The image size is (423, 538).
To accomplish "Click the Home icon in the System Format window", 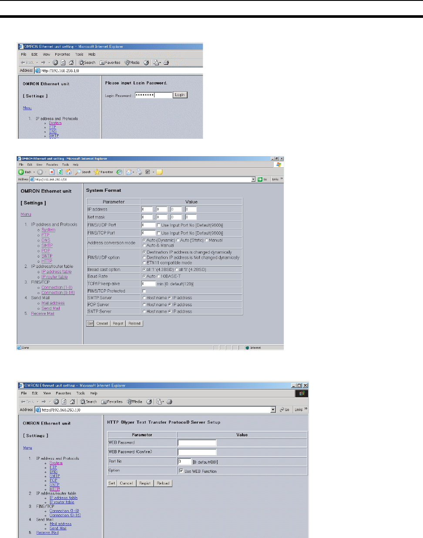I will (68, 172).
